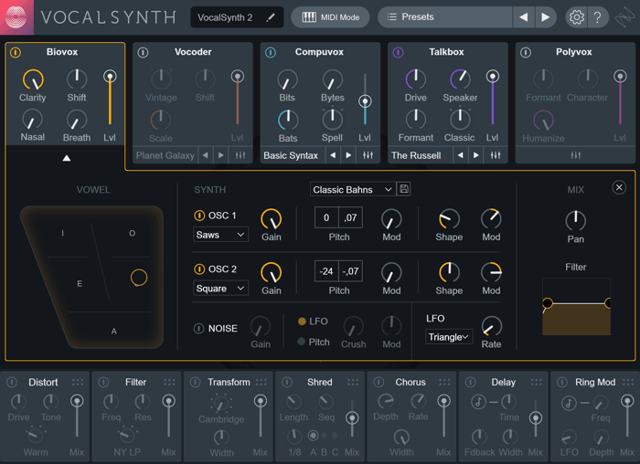Click the Talkbox Lvl slider handle
This screenshot has width=640, height=464.
492,76
